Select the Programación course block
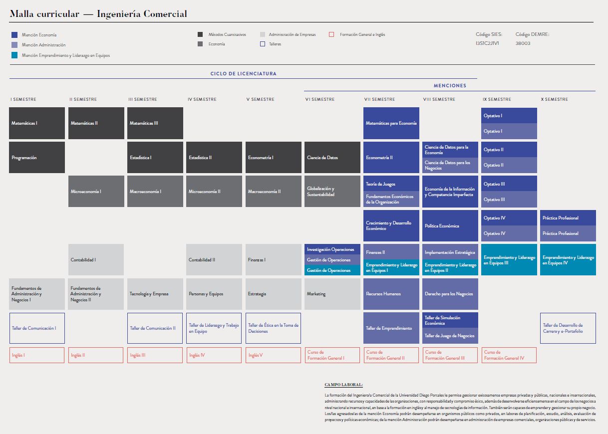This screenshot has height=434, width=608. point(37,158)
